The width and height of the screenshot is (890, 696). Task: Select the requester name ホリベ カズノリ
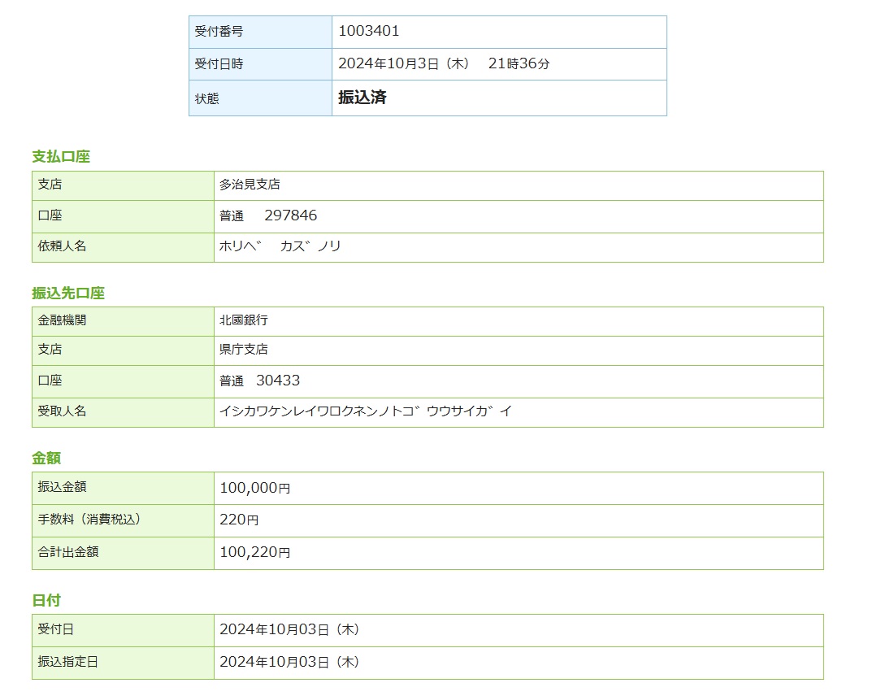(x=280, y=246)
